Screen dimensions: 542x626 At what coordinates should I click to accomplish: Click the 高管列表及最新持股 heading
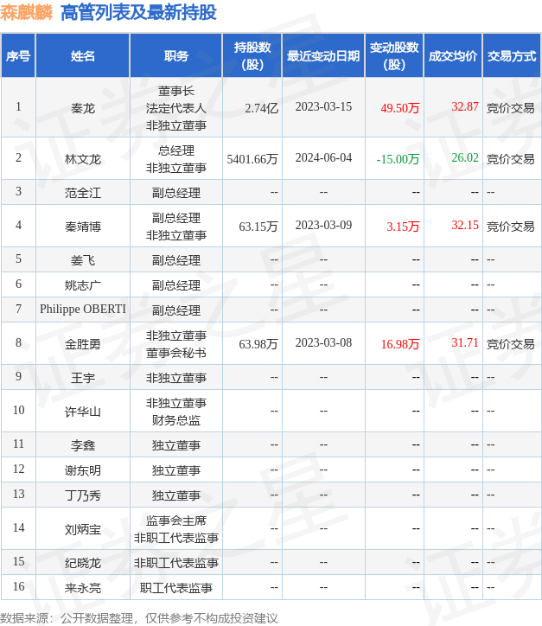click(138, 12)
